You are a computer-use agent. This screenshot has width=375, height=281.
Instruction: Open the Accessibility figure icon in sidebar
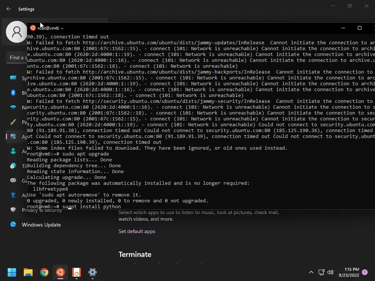click(13, 195)
